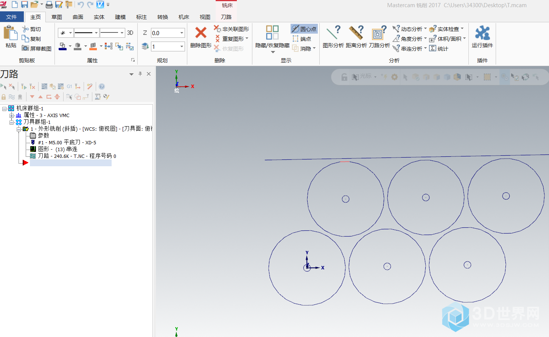Click the 刀路分析 analyze toolpath tool
The height and width of the screenshot is (337, 549).
(379, 37)
